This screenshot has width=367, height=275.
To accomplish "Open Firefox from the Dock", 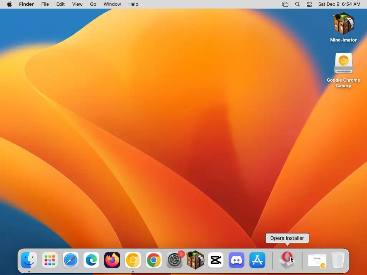I will click(112, 260).
